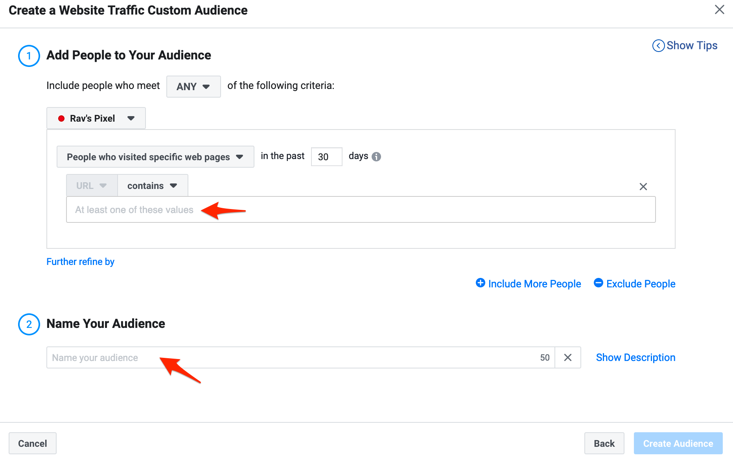
Task: Open the contains operator dropdown
Action: [153, 185]
